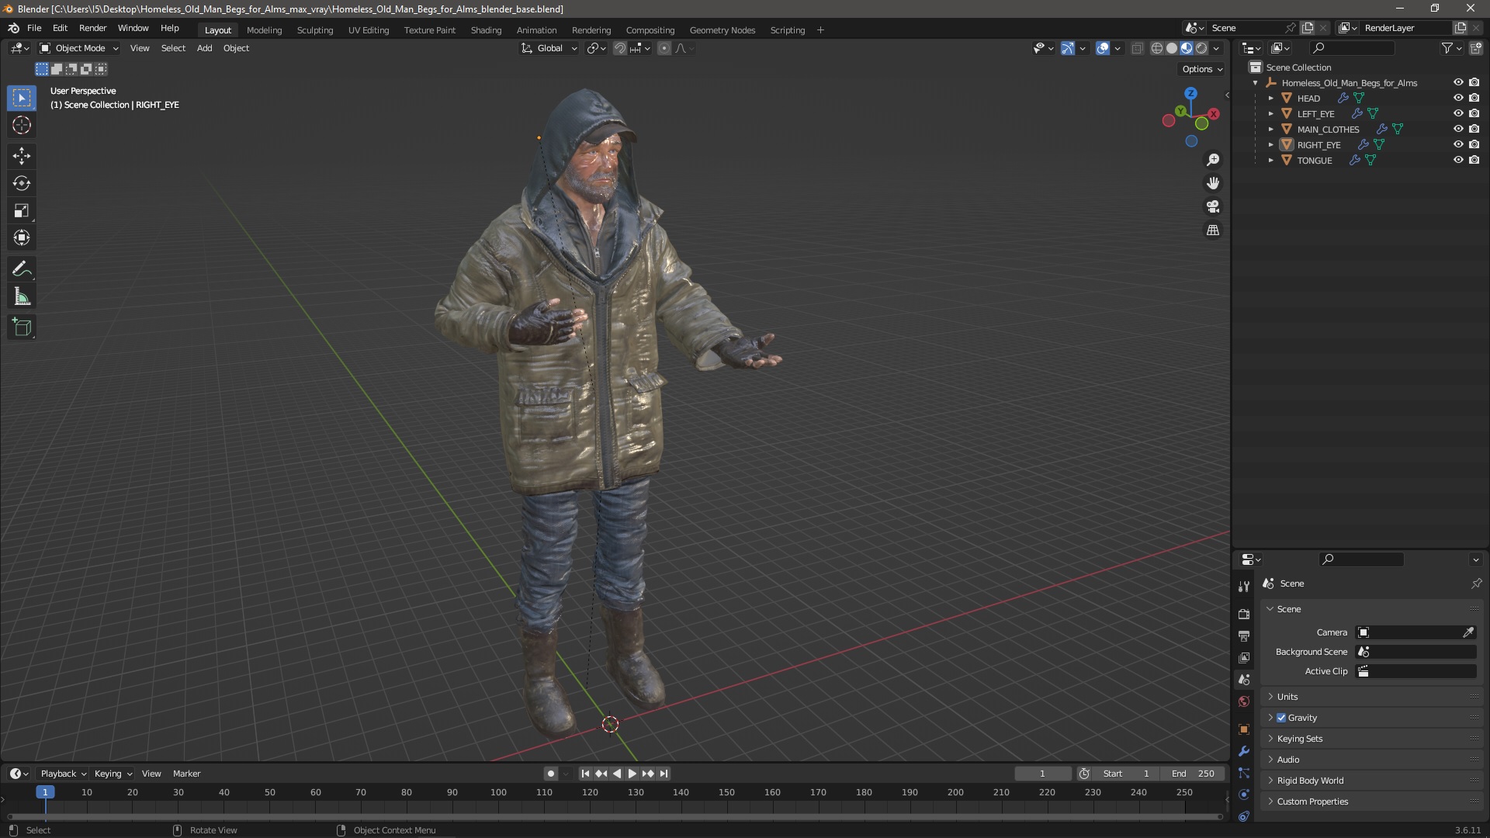Image resolution: width=1490 pixels, height=838 pixels.
Task: Hide HEAD object in viewport
Action: 1458,98
